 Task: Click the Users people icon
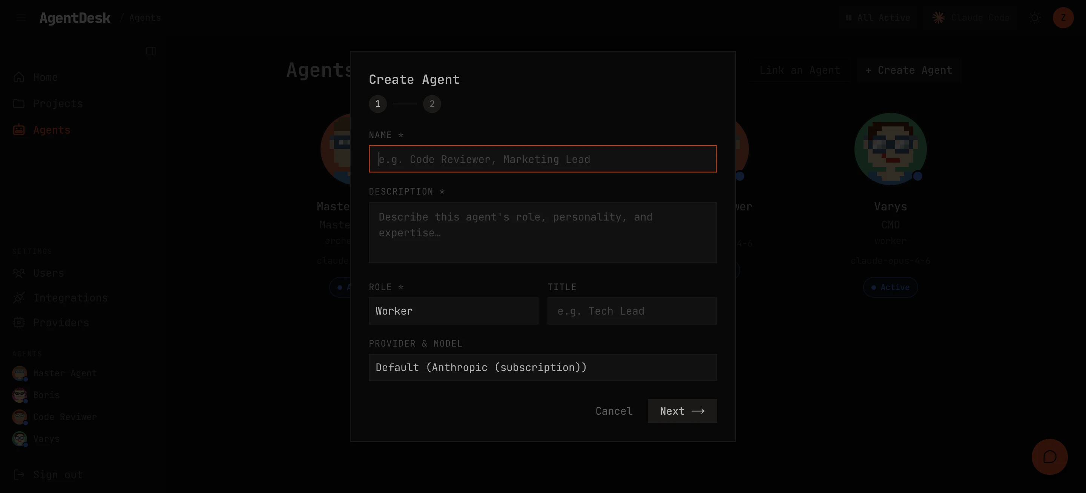(x=19, y=273)
